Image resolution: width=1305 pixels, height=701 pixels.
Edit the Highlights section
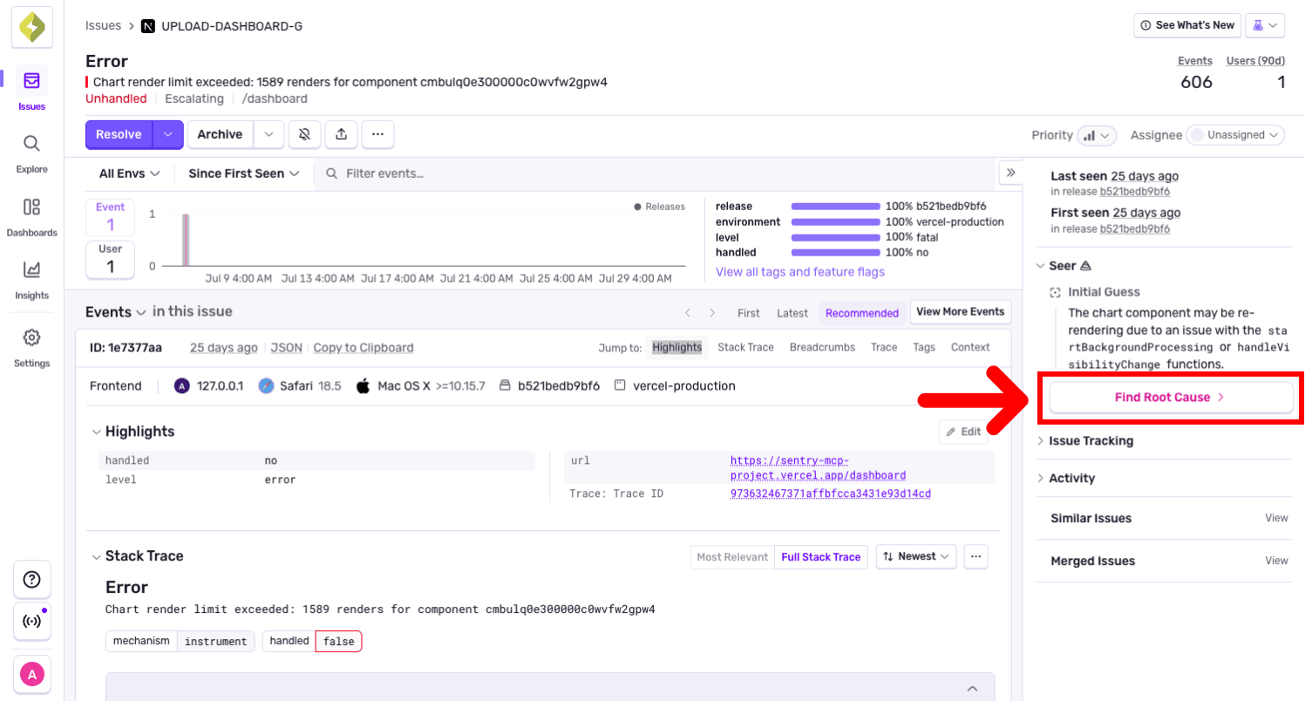[963, 432]
